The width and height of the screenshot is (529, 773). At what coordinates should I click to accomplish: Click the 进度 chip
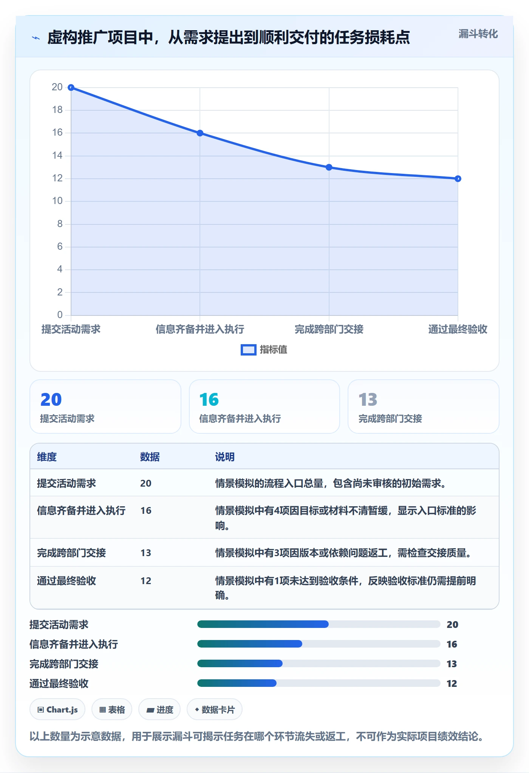click(x=159, y=710)
